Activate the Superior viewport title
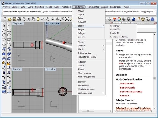Image resolution: width=158 pixels, height=118 pixels. click(x=18, y=23)
